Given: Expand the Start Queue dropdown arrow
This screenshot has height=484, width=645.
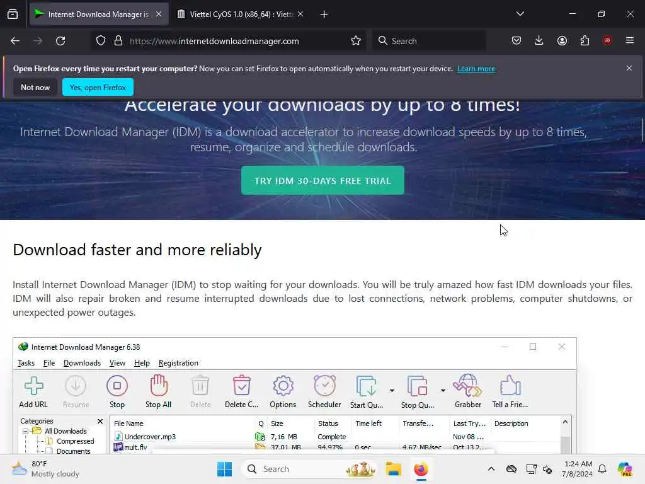Looking at the screenshot, I should [x=392, y=390].
